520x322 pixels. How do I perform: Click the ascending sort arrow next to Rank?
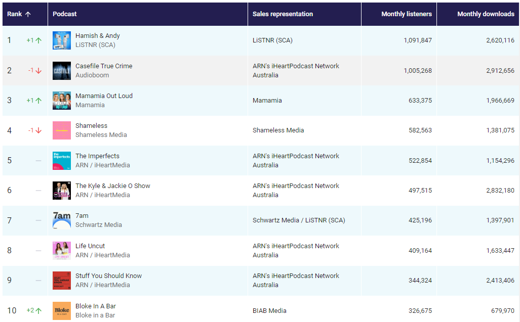click(28, 14)
